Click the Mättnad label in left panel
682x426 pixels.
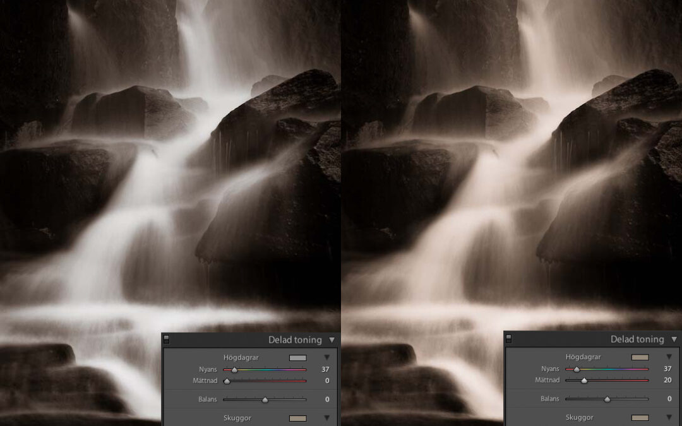(x=205, y=381)
